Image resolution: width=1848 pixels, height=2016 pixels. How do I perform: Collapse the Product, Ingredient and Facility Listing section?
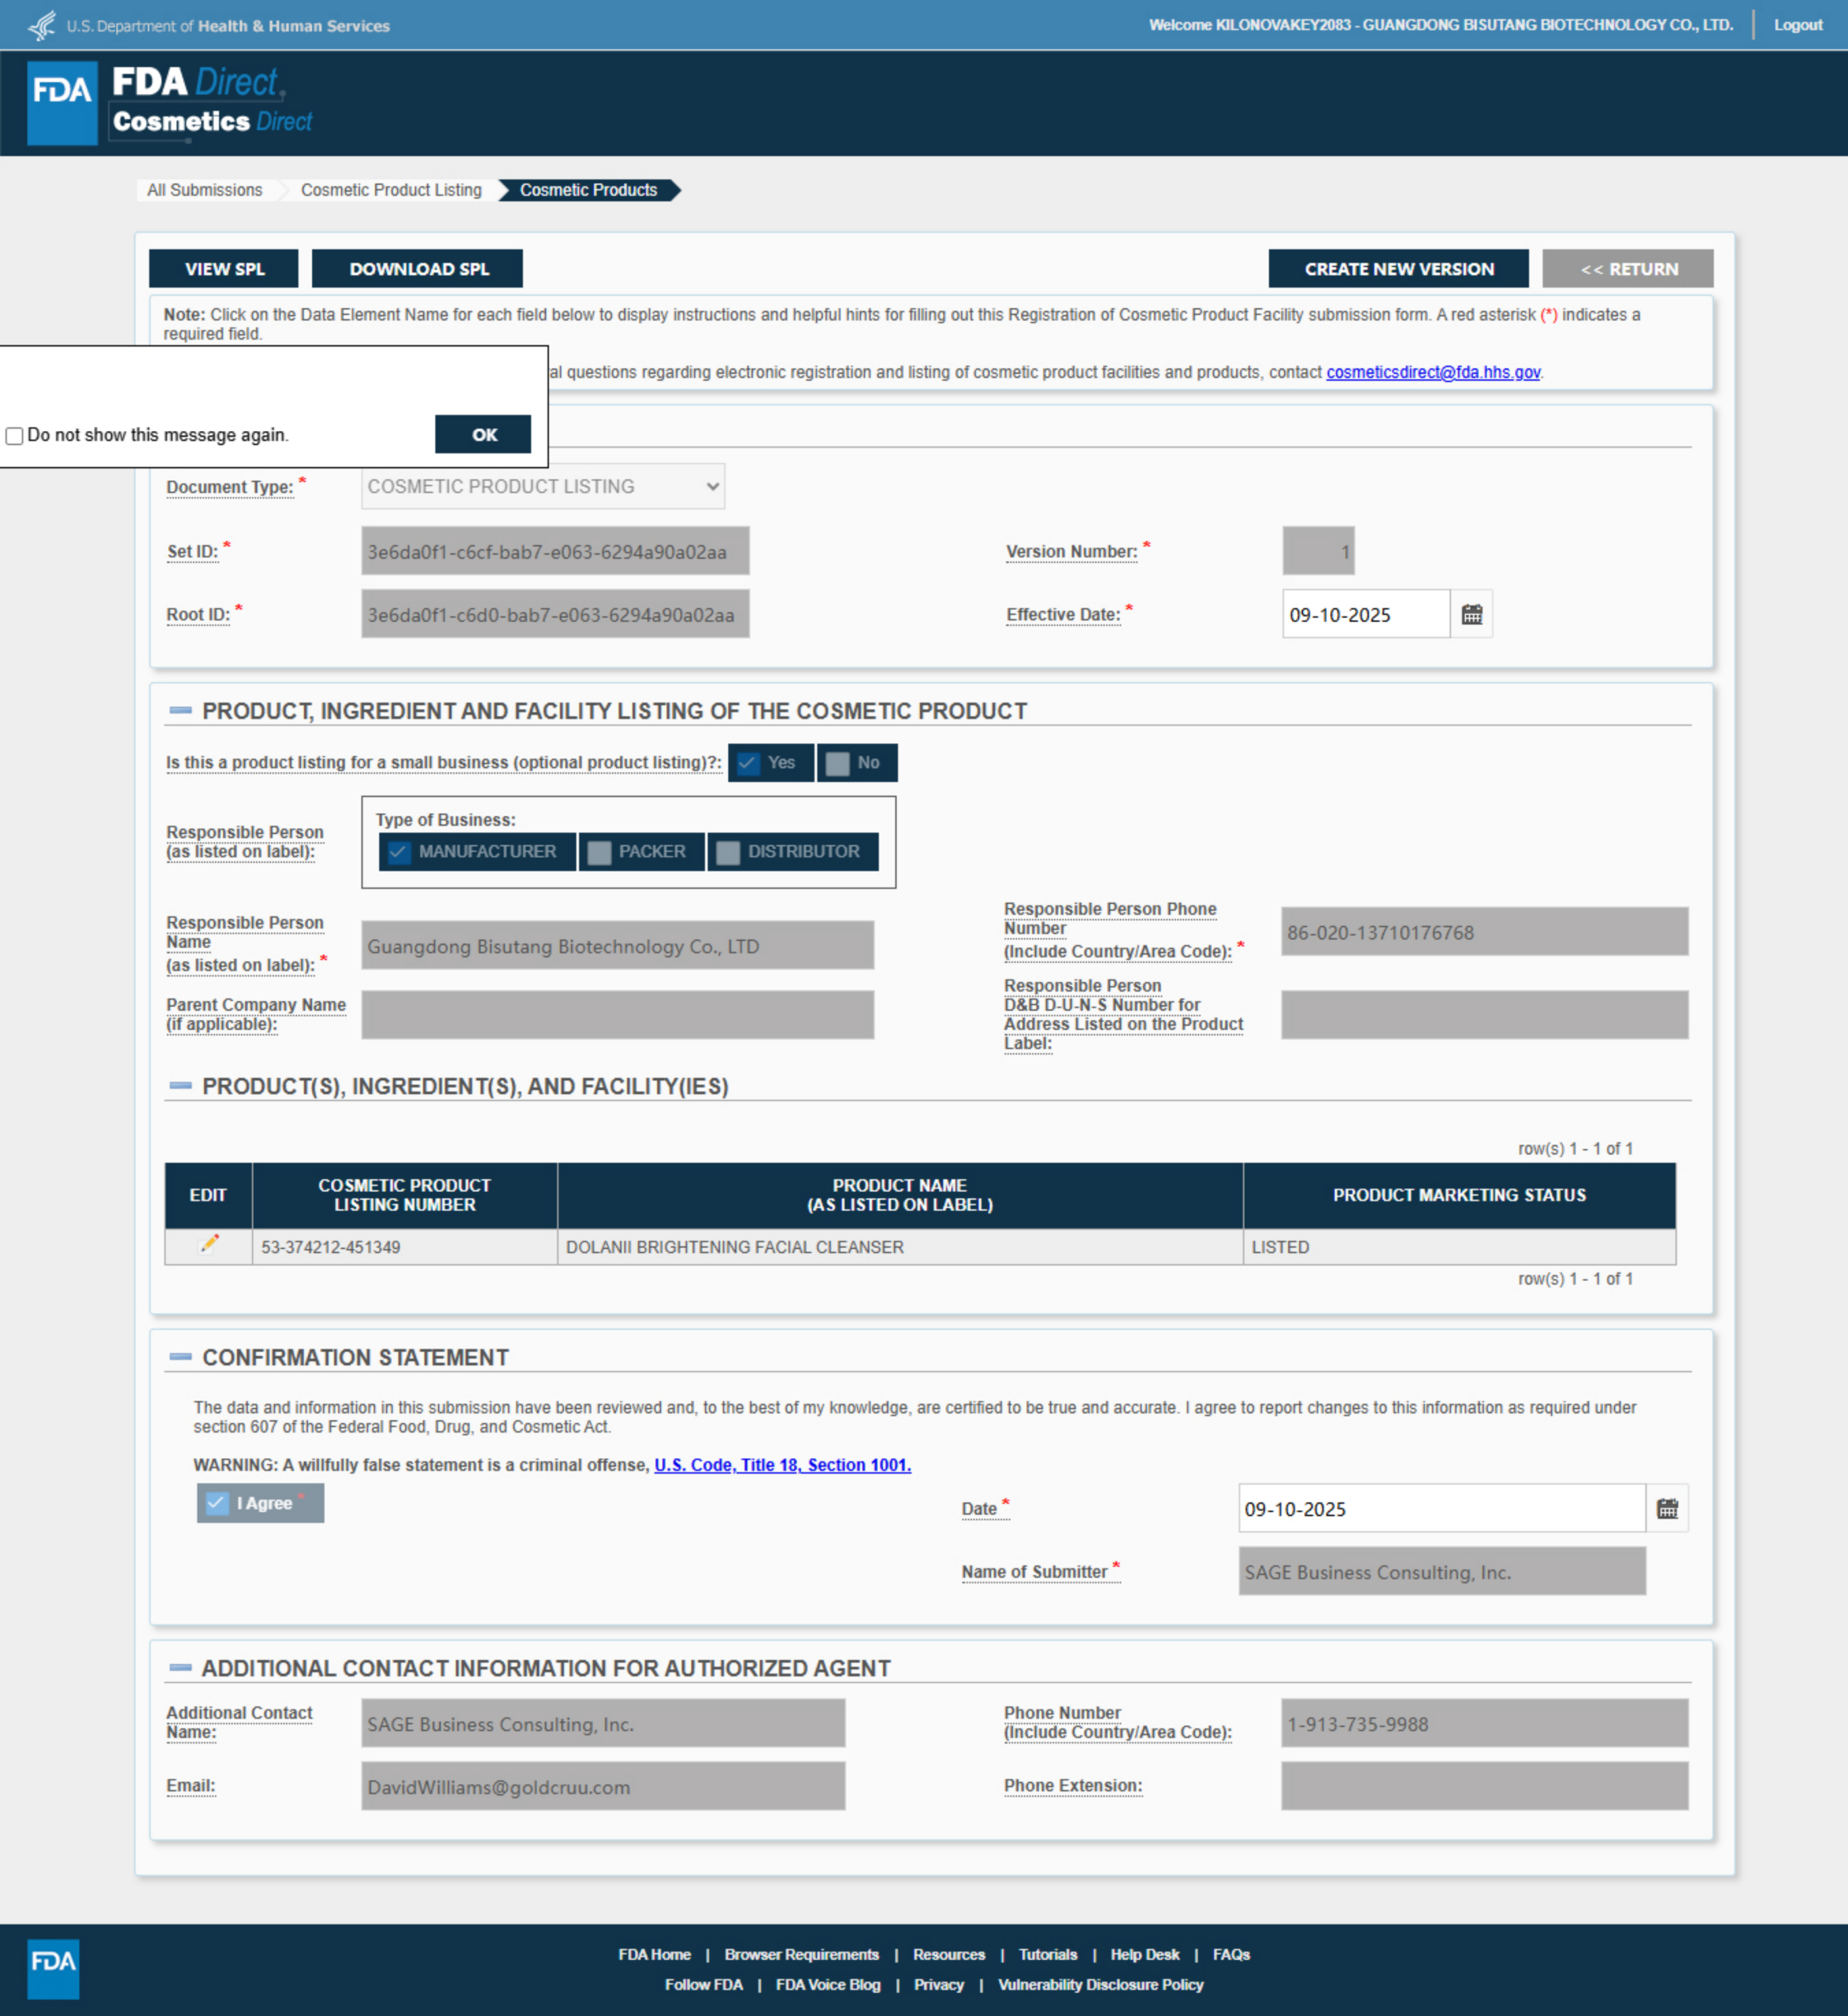pyautogui.click(x=180, y=710)
